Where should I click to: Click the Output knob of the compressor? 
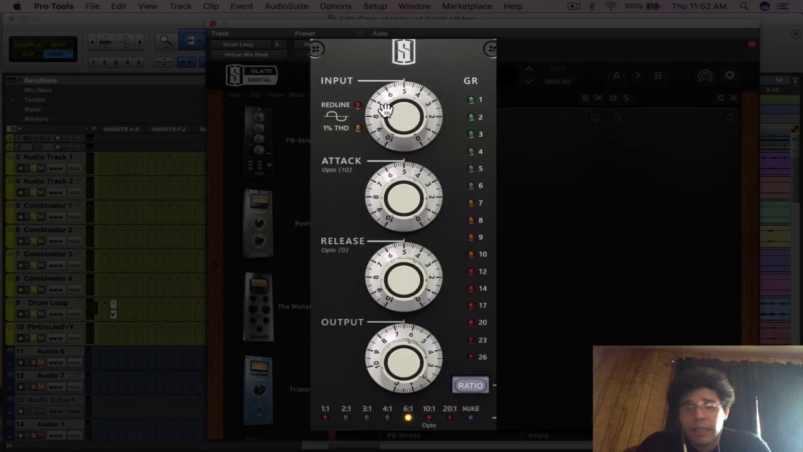(403, 359)
